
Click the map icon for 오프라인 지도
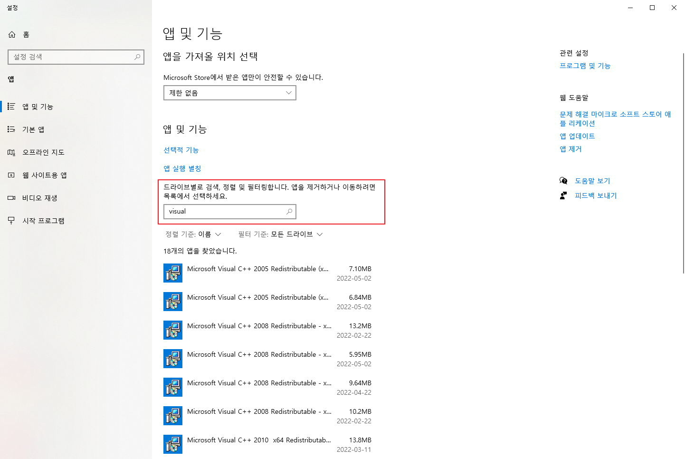click(11, 152)
